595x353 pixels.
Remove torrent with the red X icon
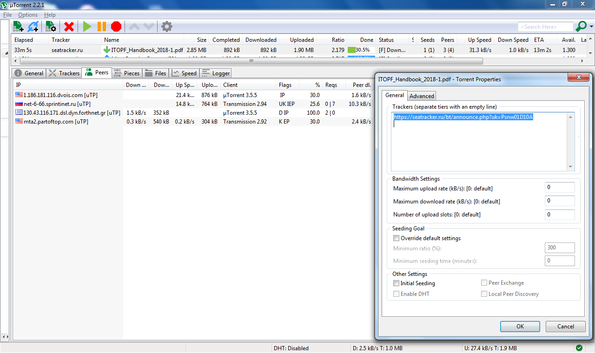(69, 26)
